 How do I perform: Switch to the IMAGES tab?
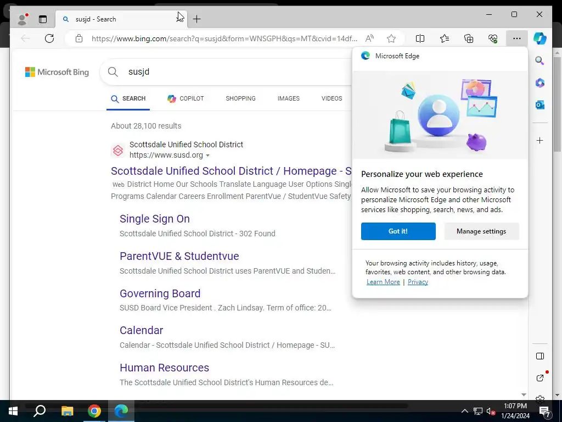click(289, 99)
